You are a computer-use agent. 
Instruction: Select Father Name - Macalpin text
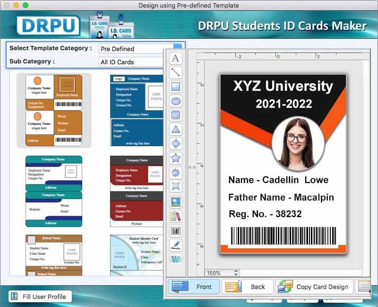pos(281,197)
